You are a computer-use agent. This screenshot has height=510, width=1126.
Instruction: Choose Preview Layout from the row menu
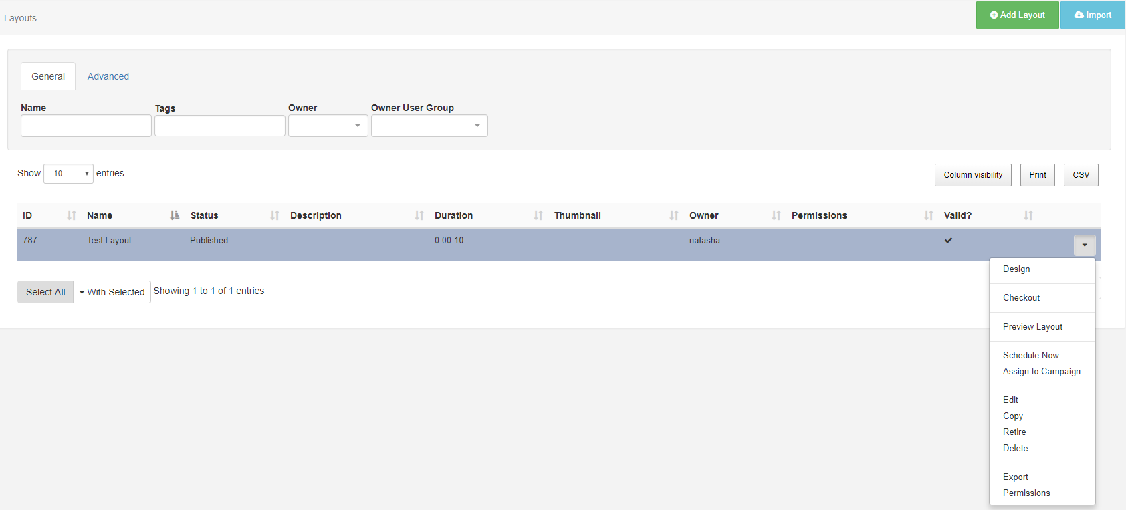coord(1032,327)
